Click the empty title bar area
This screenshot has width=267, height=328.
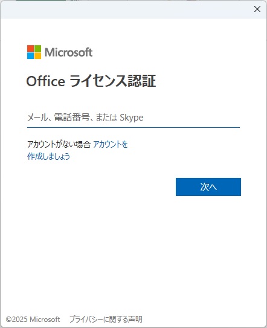click(126, 9)
